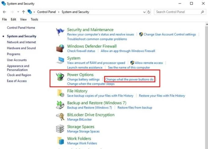Click Allow remote access link
Screen dimensions: 208x149
click(x=149, y=63)
